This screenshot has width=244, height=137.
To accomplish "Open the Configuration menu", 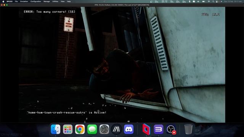I will coord(35,2).
